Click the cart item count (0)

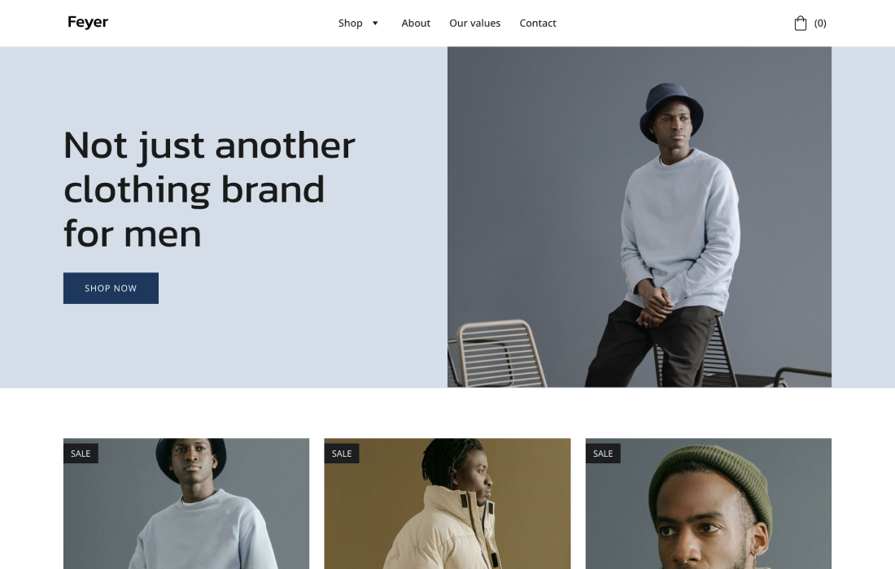click(820, 24)
